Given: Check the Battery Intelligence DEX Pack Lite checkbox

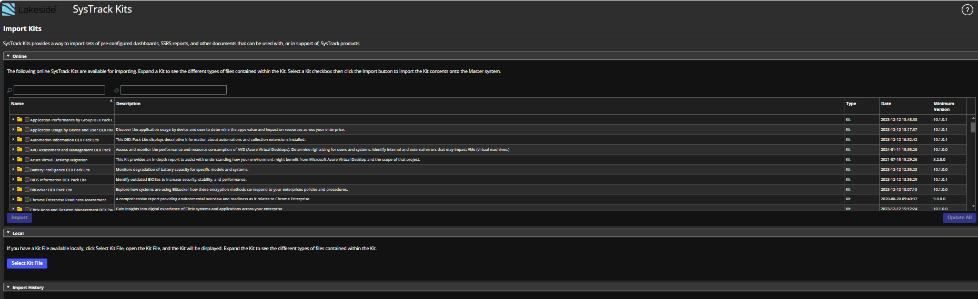Looking at the screenshot, I should click(x=27, y=170).
